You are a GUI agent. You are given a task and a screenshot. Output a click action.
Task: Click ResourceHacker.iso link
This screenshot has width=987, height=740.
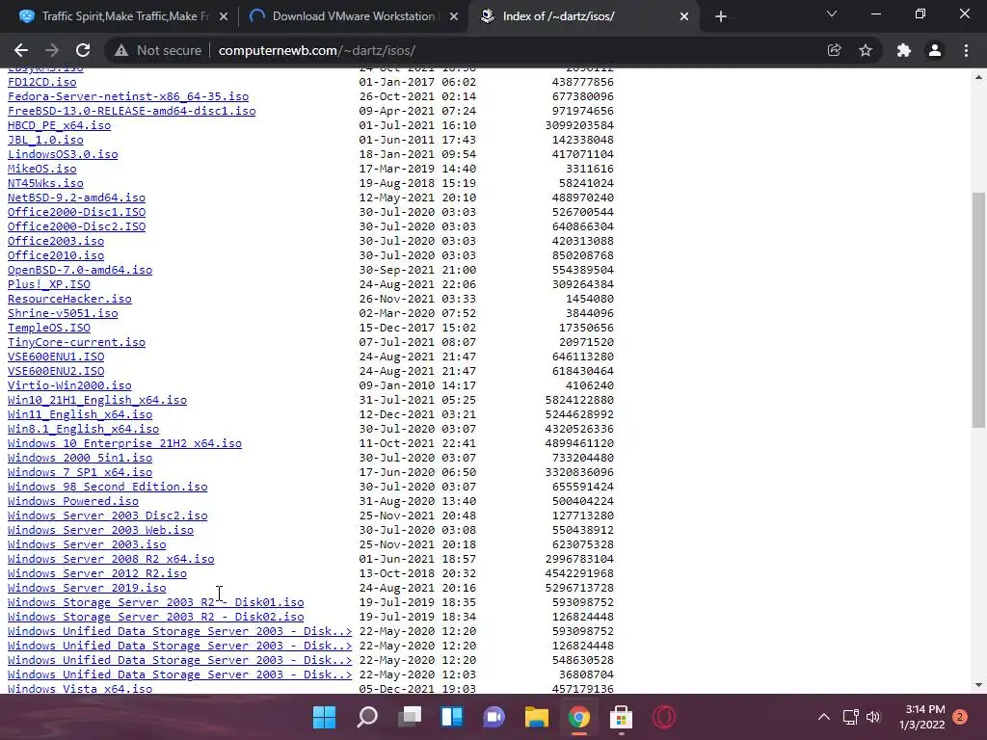(x=69, y=299)
